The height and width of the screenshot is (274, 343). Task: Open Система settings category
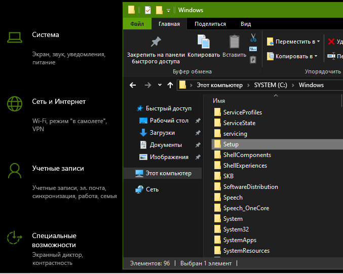[46, 35]
